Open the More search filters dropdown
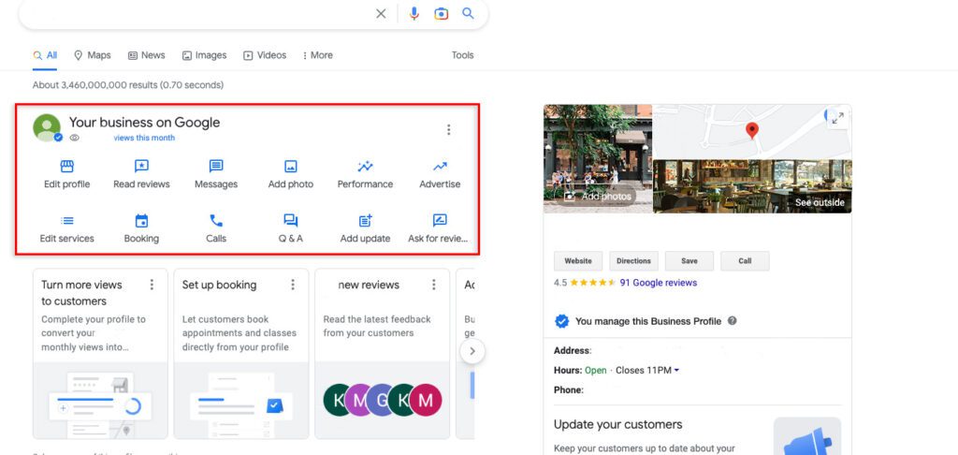 point(317,55)
